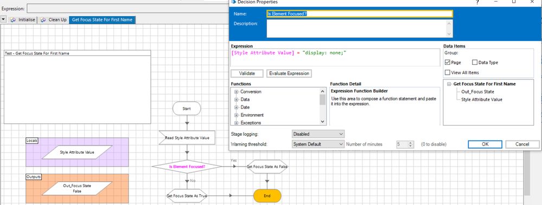
Task: Click the Evaluate Expression button
Action: (x=289, y=74)
